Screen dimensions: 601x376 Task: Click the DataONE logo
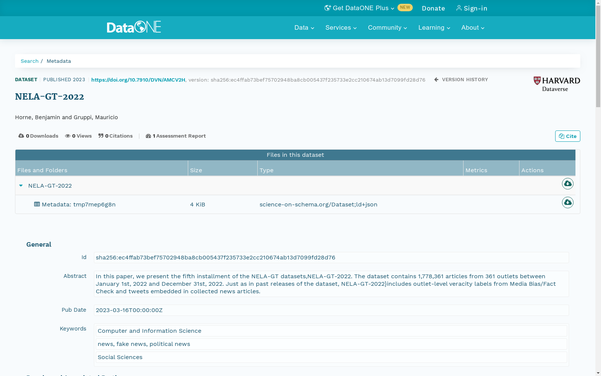pyautogui.click(x=134, y=27)
